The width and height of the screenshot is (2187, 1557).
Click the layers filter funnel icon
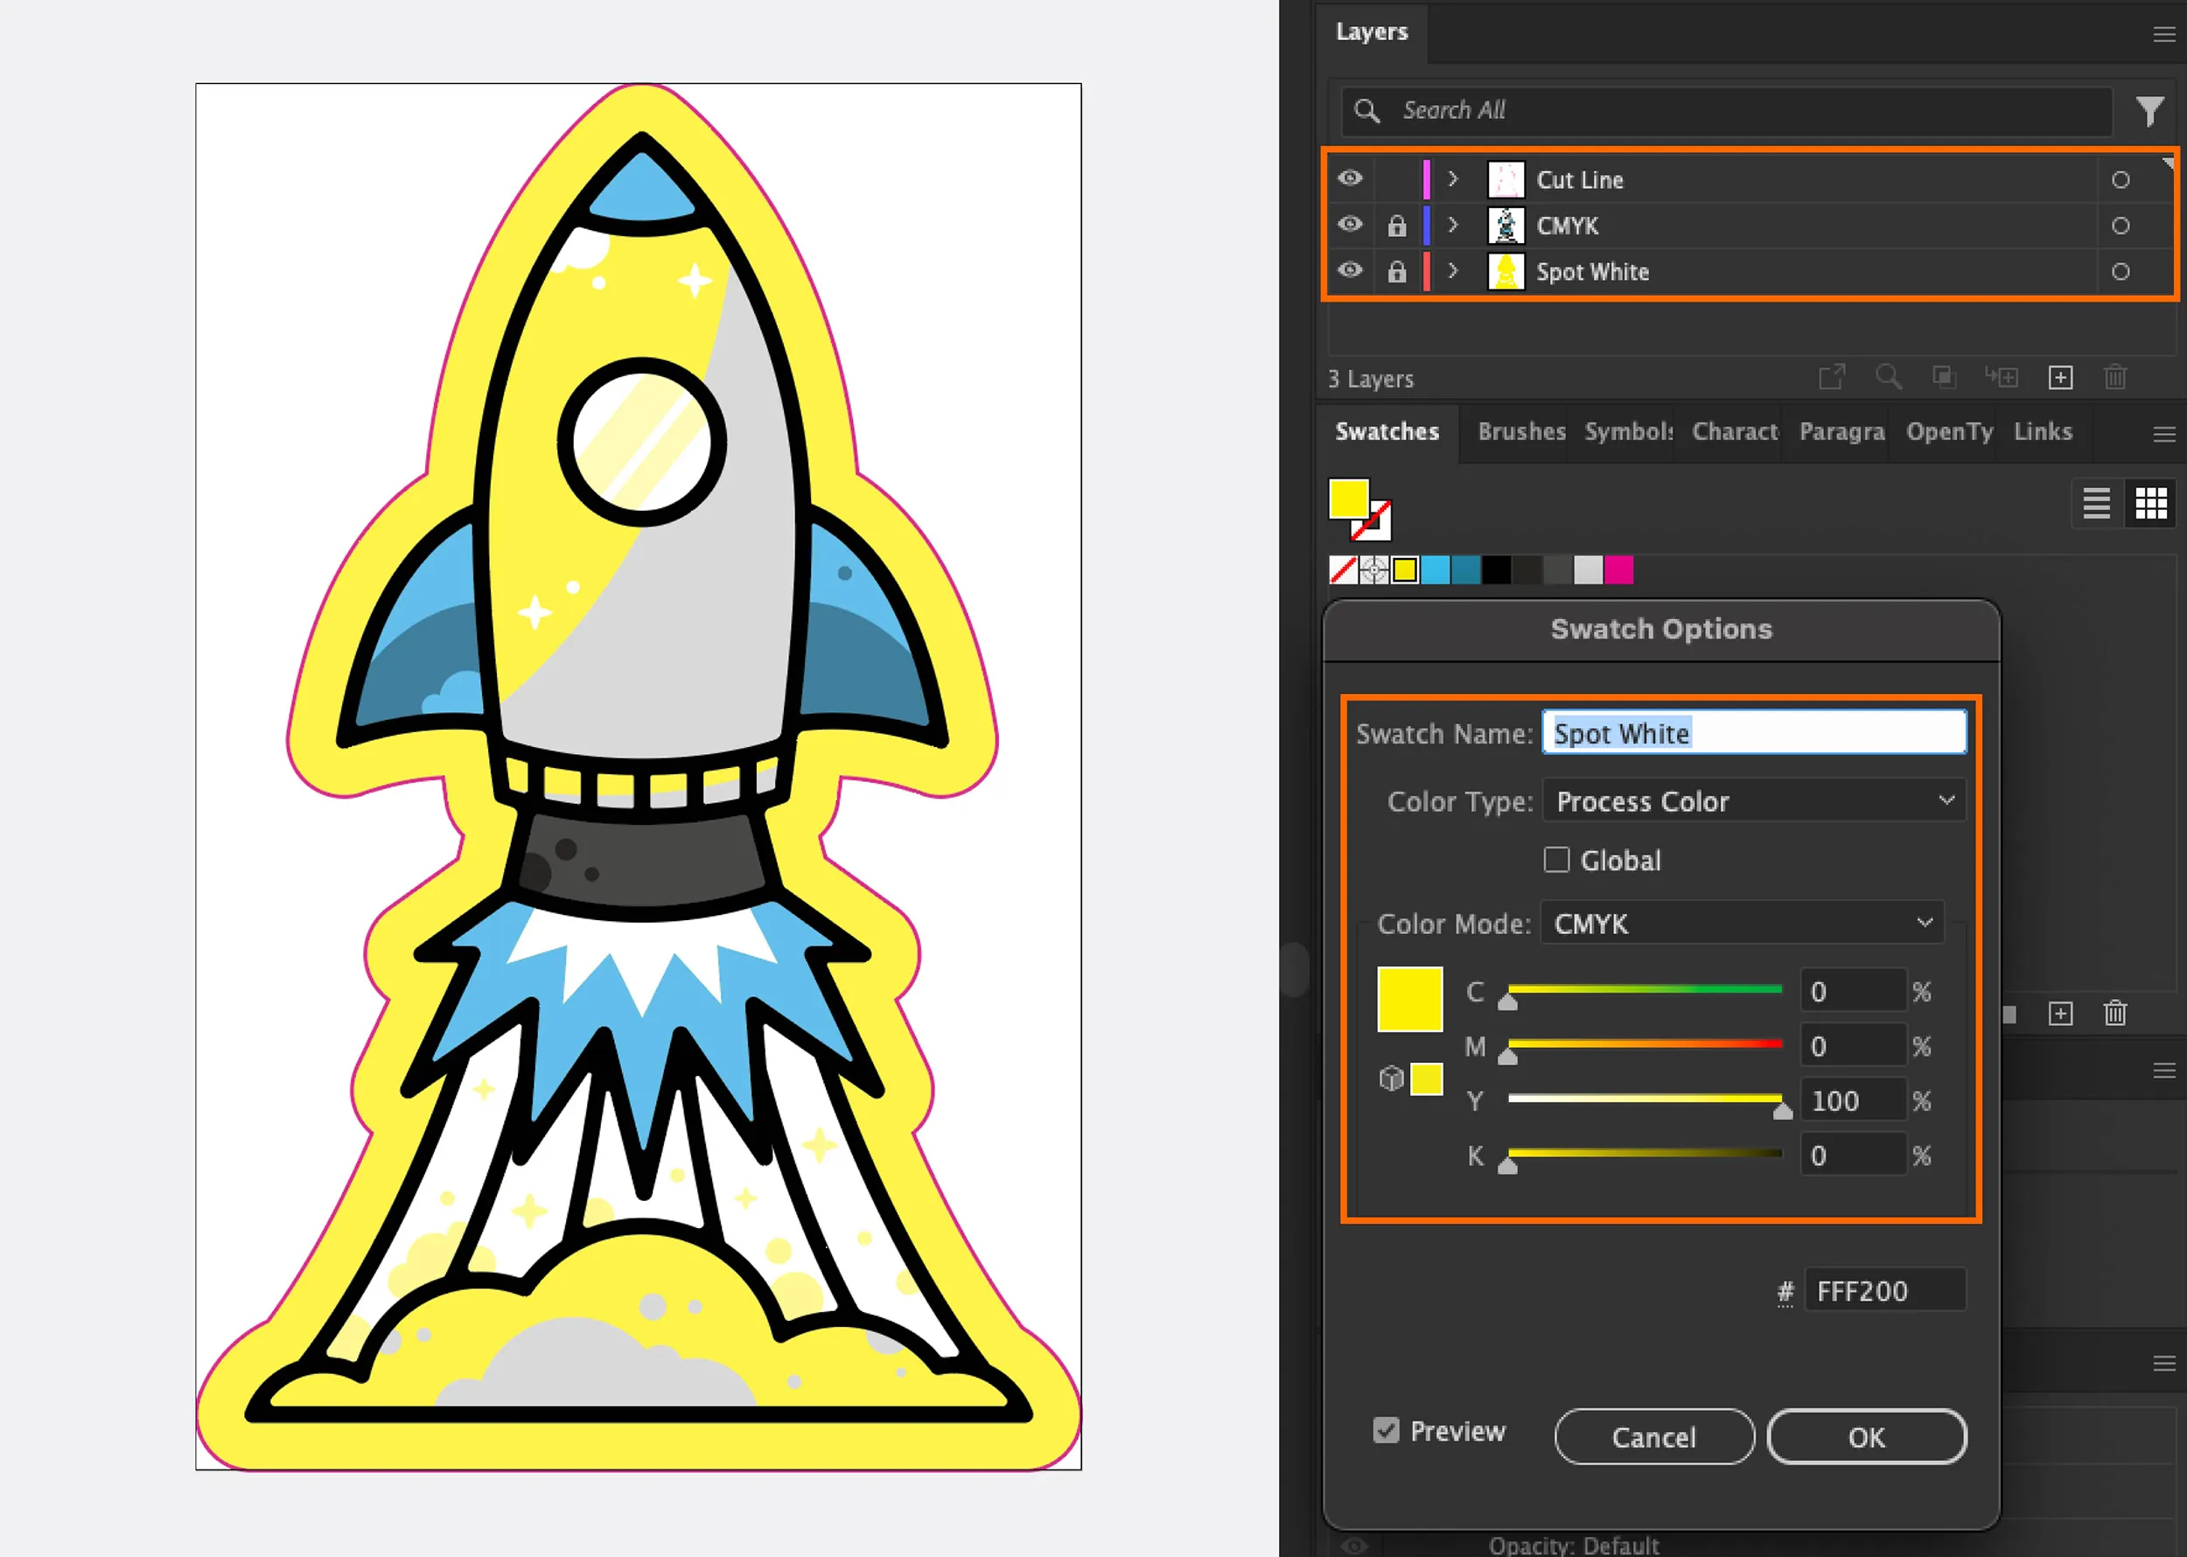(x=2150, y=111)
